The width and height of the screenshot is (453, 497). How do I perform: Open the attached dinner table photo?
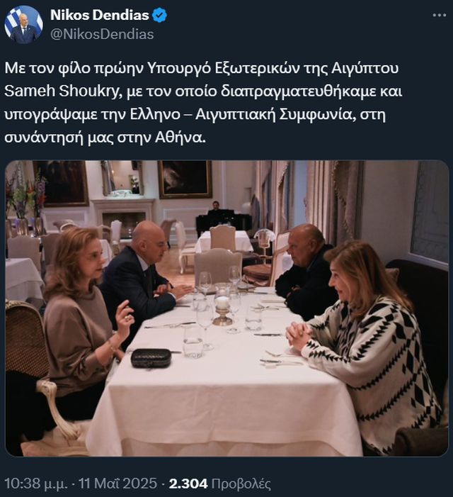pyautogui.click(x=226, y=308)
